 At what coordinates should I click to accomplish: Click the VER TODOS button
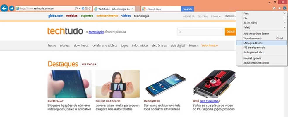coord(89,65)
